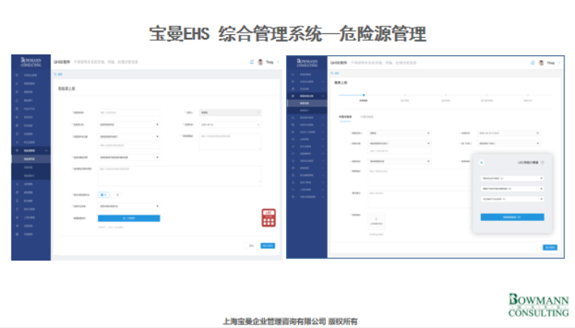The width and height of the screenshot is (575, 328).
Task: Click the notification bell in the 危险源上报 window
Action: (252, 62)
